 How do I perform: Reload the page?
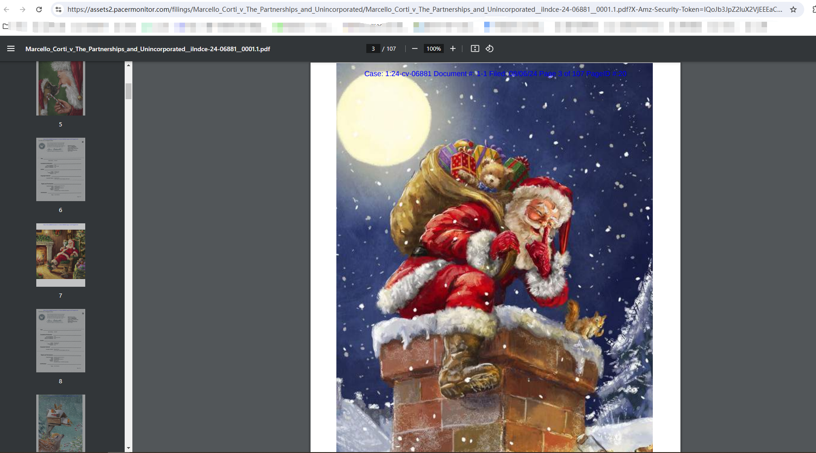click(x=39, y=10)
